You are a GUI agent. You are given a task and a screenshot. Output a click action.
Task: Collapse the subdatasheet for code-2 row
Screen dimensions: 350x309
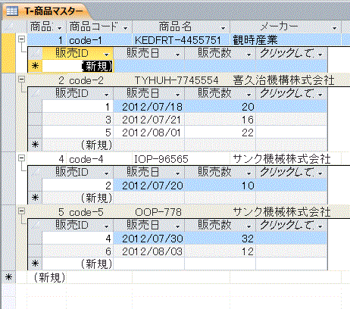pos(22,80)
